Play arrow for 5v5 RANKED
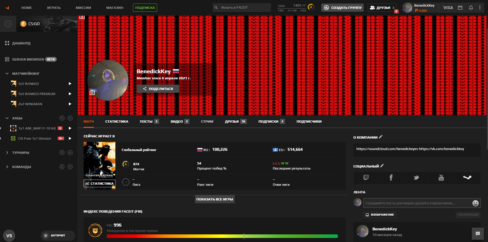This screenshot has height=242, width=488. click(70, 84)
